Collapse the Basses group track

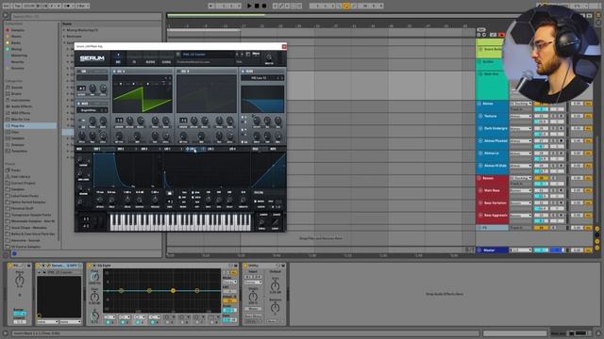pyautogui.click(x=479, y=178)
